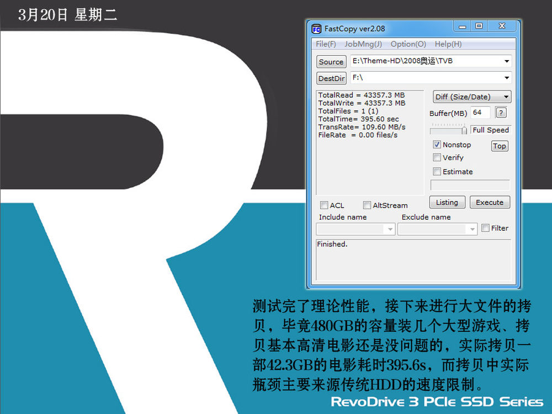This screenshot has width=552, height=414.
Task: Click the Finished. status message
Action: pyautogui.click(x=332, y=244)
